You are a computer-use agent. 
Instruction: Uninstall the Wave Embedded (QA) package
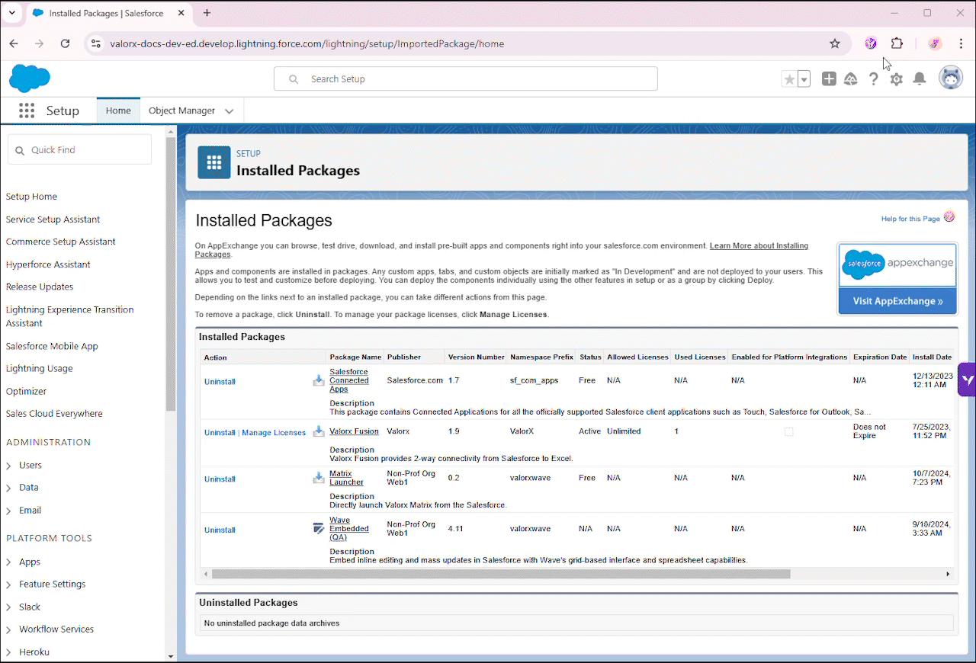pos(220,530)
